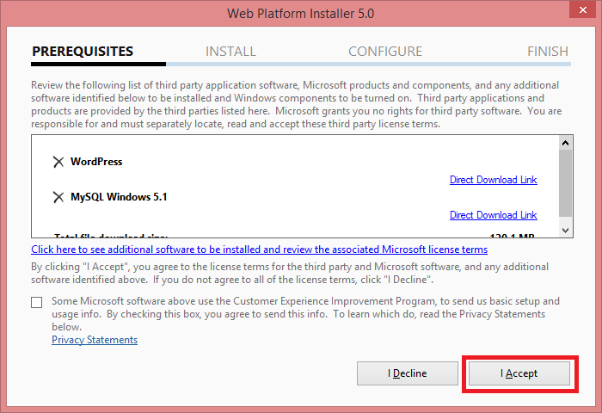Click the scroll up arrow in software list
The width and height of the screenshot is (602, 413).
(565, 143)
